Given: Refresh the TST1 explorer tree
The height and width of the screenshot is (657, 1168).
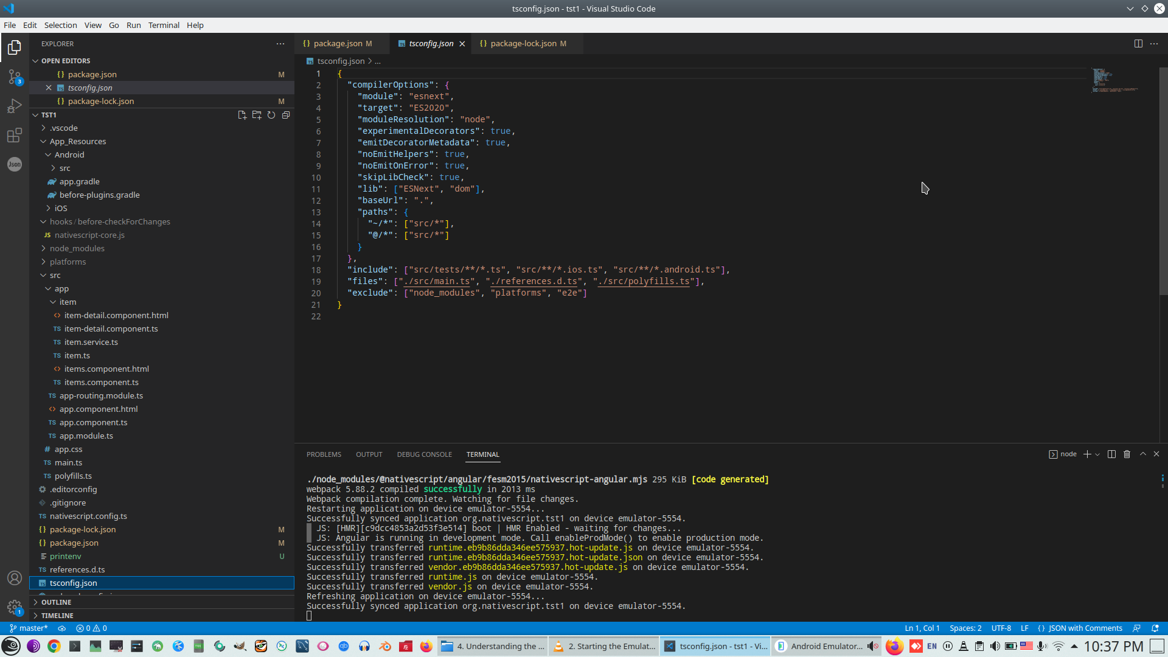Looking at the screenshot, I should [271, 115].
